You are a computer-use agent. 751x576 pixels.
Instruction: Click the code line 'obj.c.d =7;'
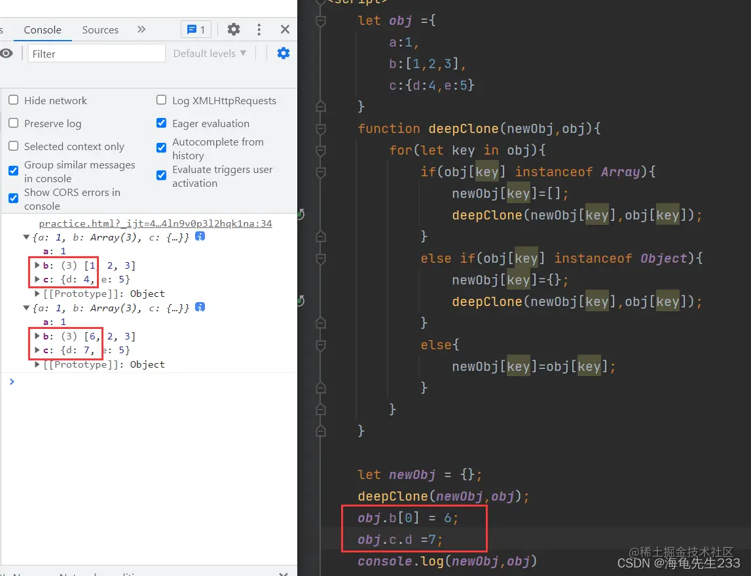pyautogui.click(x=401, y=539)
